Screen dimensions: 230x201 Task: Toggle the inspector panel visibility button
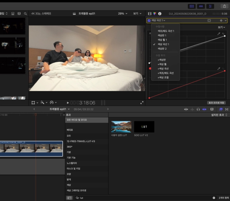point(210,6)
